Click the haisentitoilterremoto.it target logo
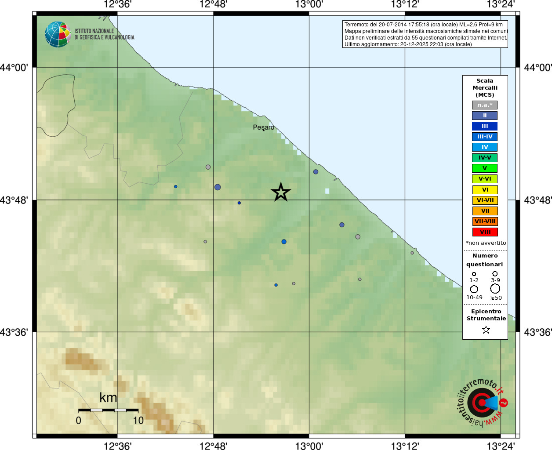552x450 pixels. (x=482, y=403)
